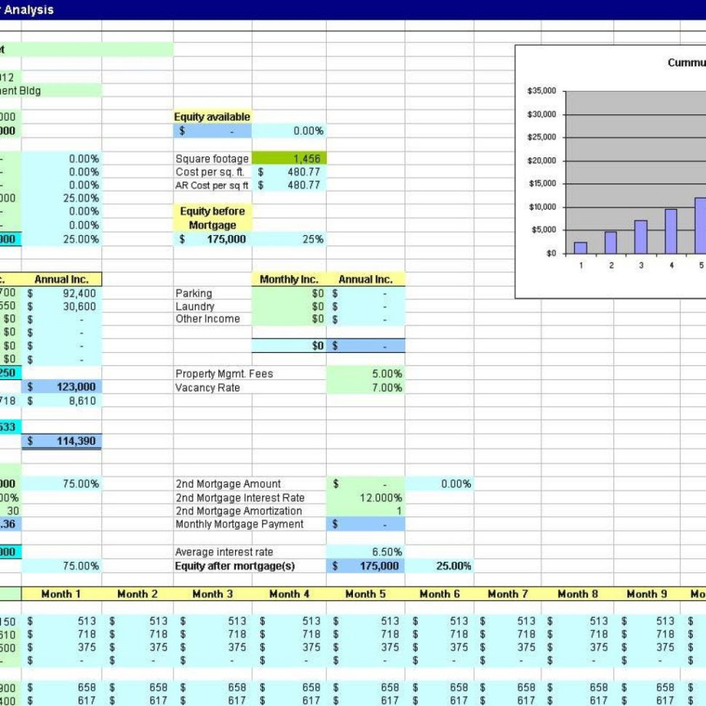Click the Month 5 column header

click(364, 594)
